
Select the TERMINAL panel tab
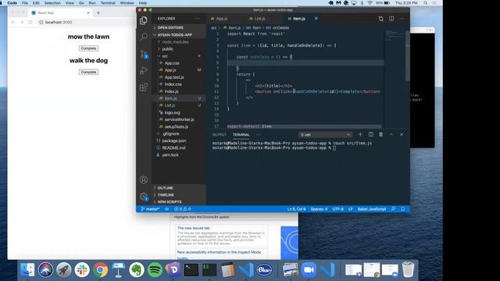click(x=241, y=135)
